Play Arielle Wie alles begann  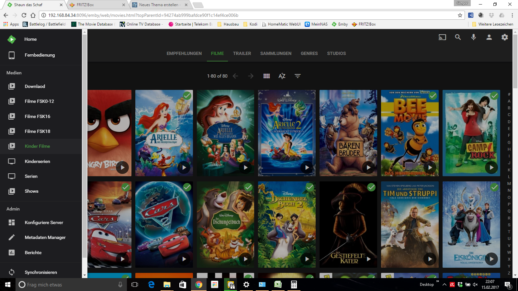point(245,167)
